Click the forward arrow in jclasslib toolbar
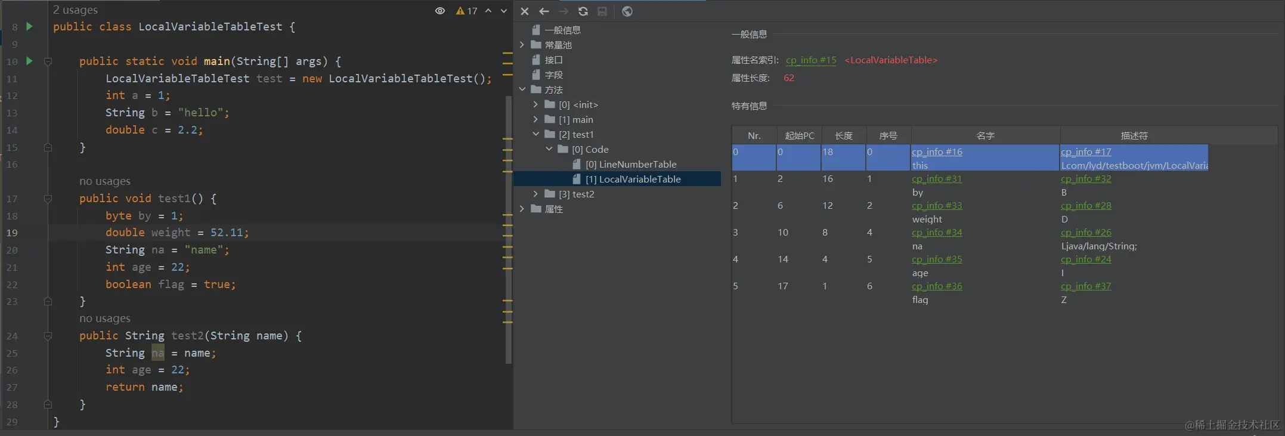 563,11
